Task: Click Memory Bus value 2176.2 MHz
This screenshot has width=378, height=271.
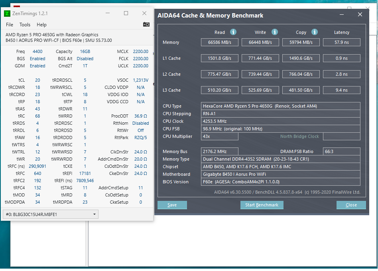Action: pos(220,151)
